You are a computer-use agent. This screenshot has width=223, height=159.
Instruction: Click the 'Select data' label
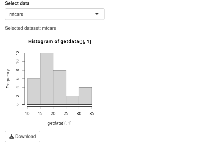17,3
